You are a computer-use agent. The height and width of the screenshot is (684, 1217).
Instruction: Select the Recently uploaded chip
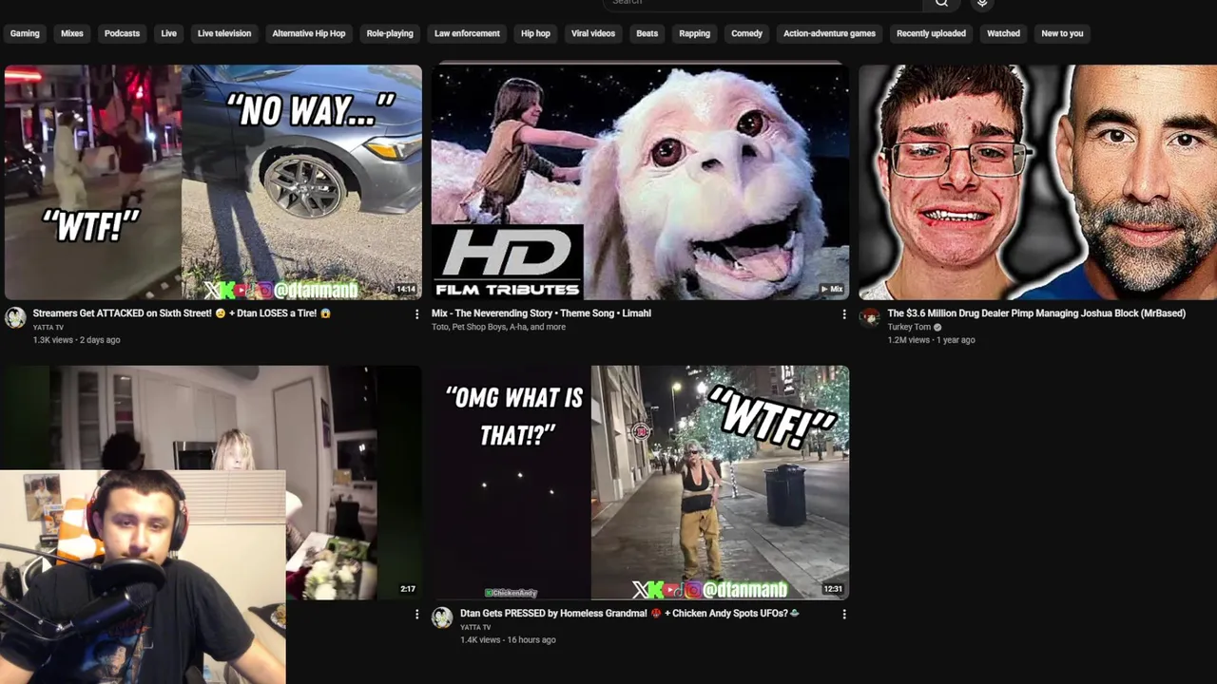click(931, 33)
